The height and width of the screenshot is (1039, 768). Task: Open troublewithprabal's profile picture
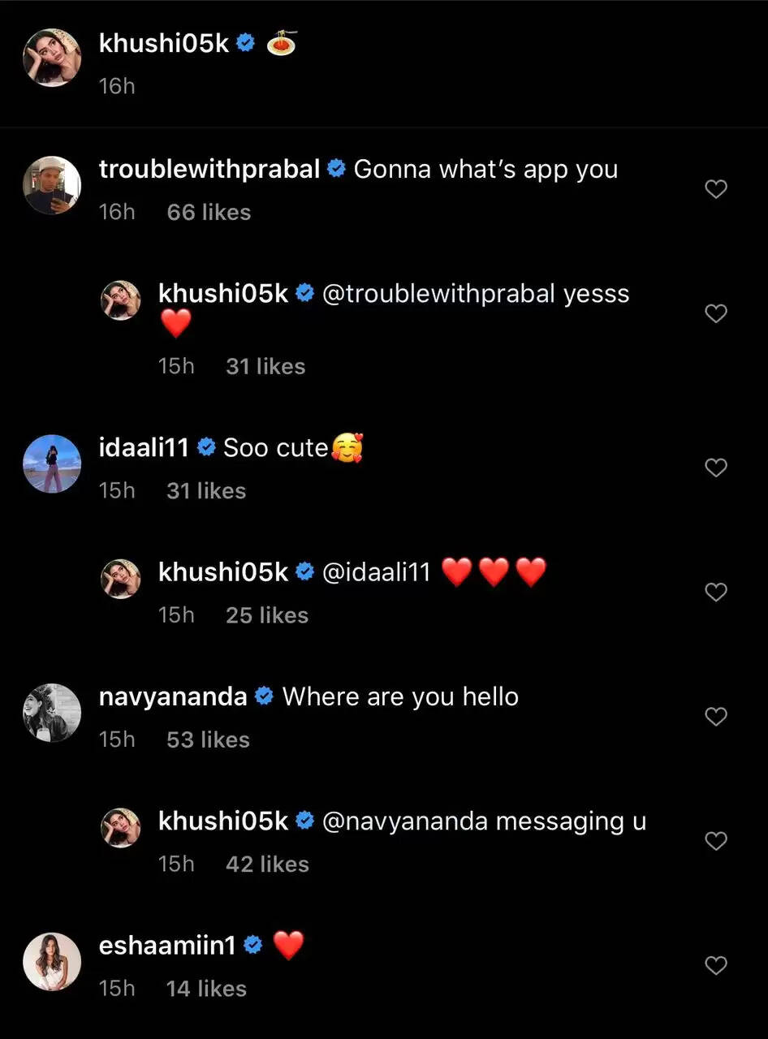point(52,185)
